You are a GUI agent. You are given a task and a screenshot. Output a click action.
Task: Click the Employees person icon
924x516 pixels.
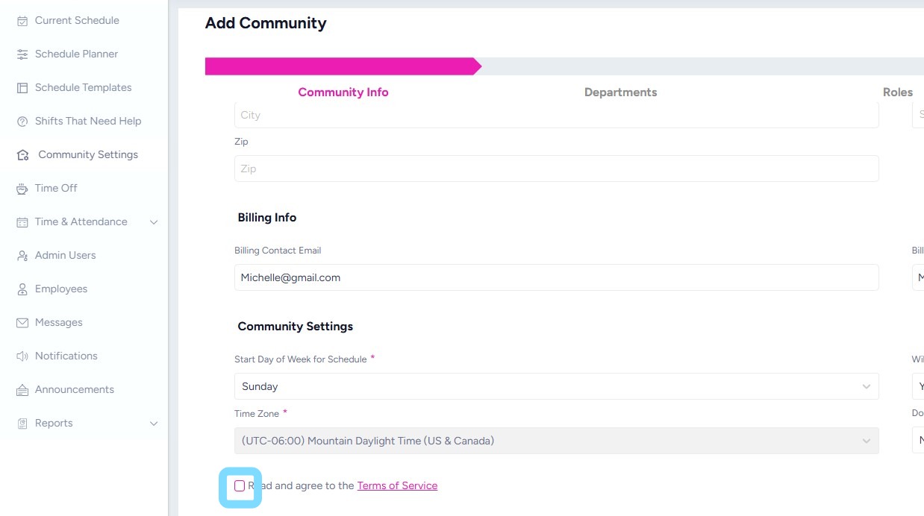(22, 289)
